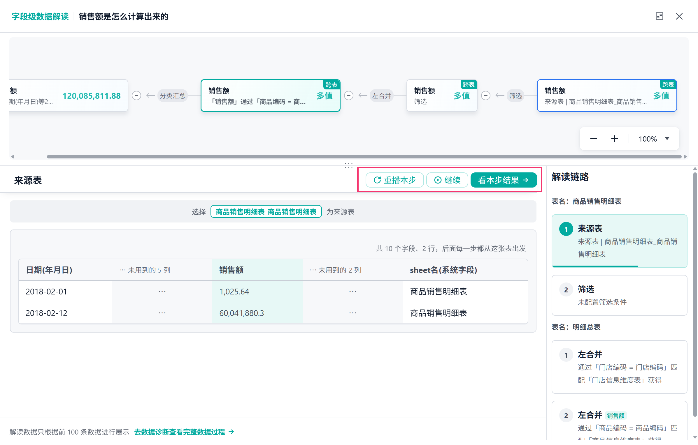Click the 重播本步 replay button
The image size is (698, 445).
coord(394,180)
